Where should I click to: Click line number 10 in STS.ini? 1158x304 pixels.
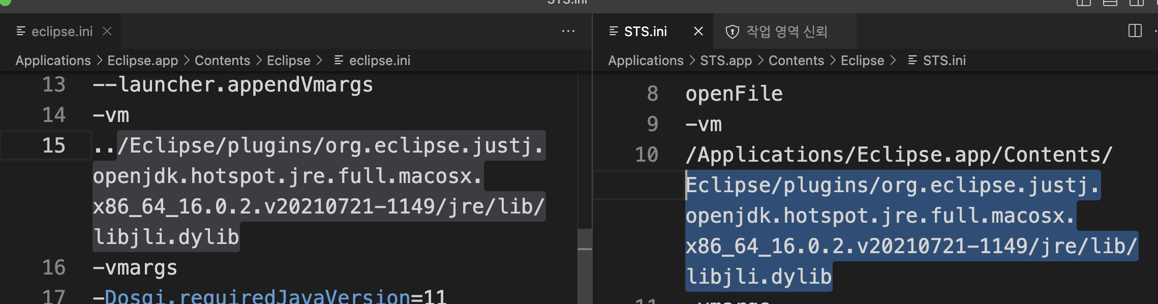click(647, 155)
